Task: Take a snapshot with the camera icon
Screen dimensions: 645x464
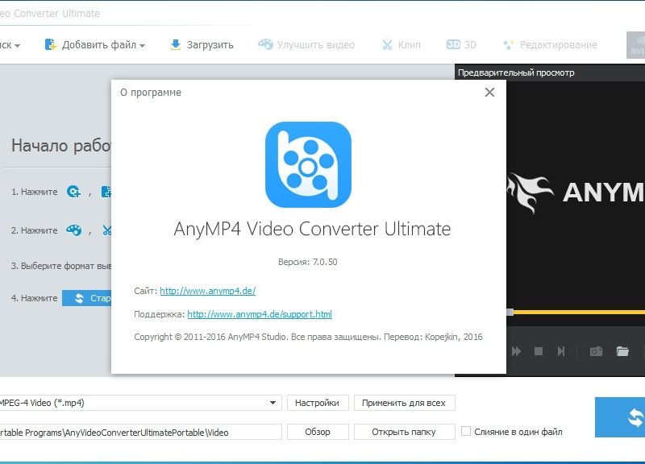Action: click(x=596, y=351)
